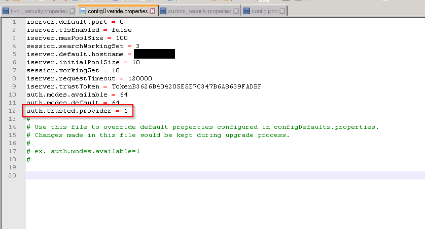The image size is (425, 229).
Task: Click the iserver.trustToken value starting with TokenB3626B
Action: (187, 86)
